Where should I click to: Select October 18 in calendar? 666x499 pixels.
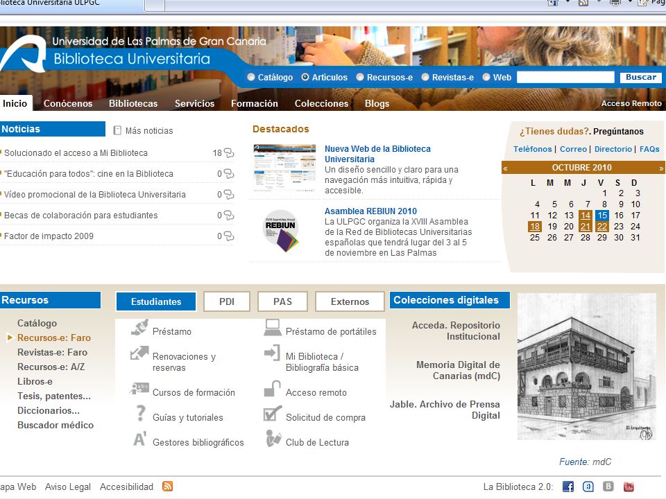click(x=535, y=226)
